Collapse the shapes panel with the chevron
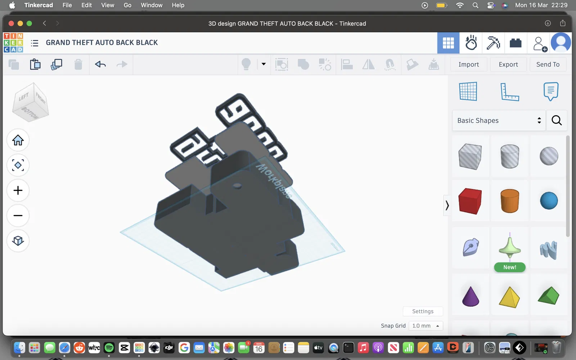This screenshot has width=576, height=360. click(447, 206)
